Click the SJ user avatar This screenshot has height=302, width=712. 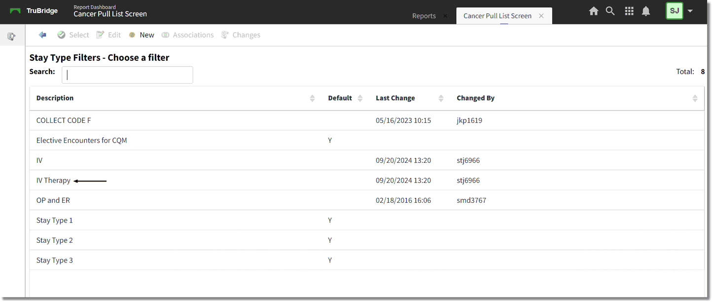pos(675,11)
